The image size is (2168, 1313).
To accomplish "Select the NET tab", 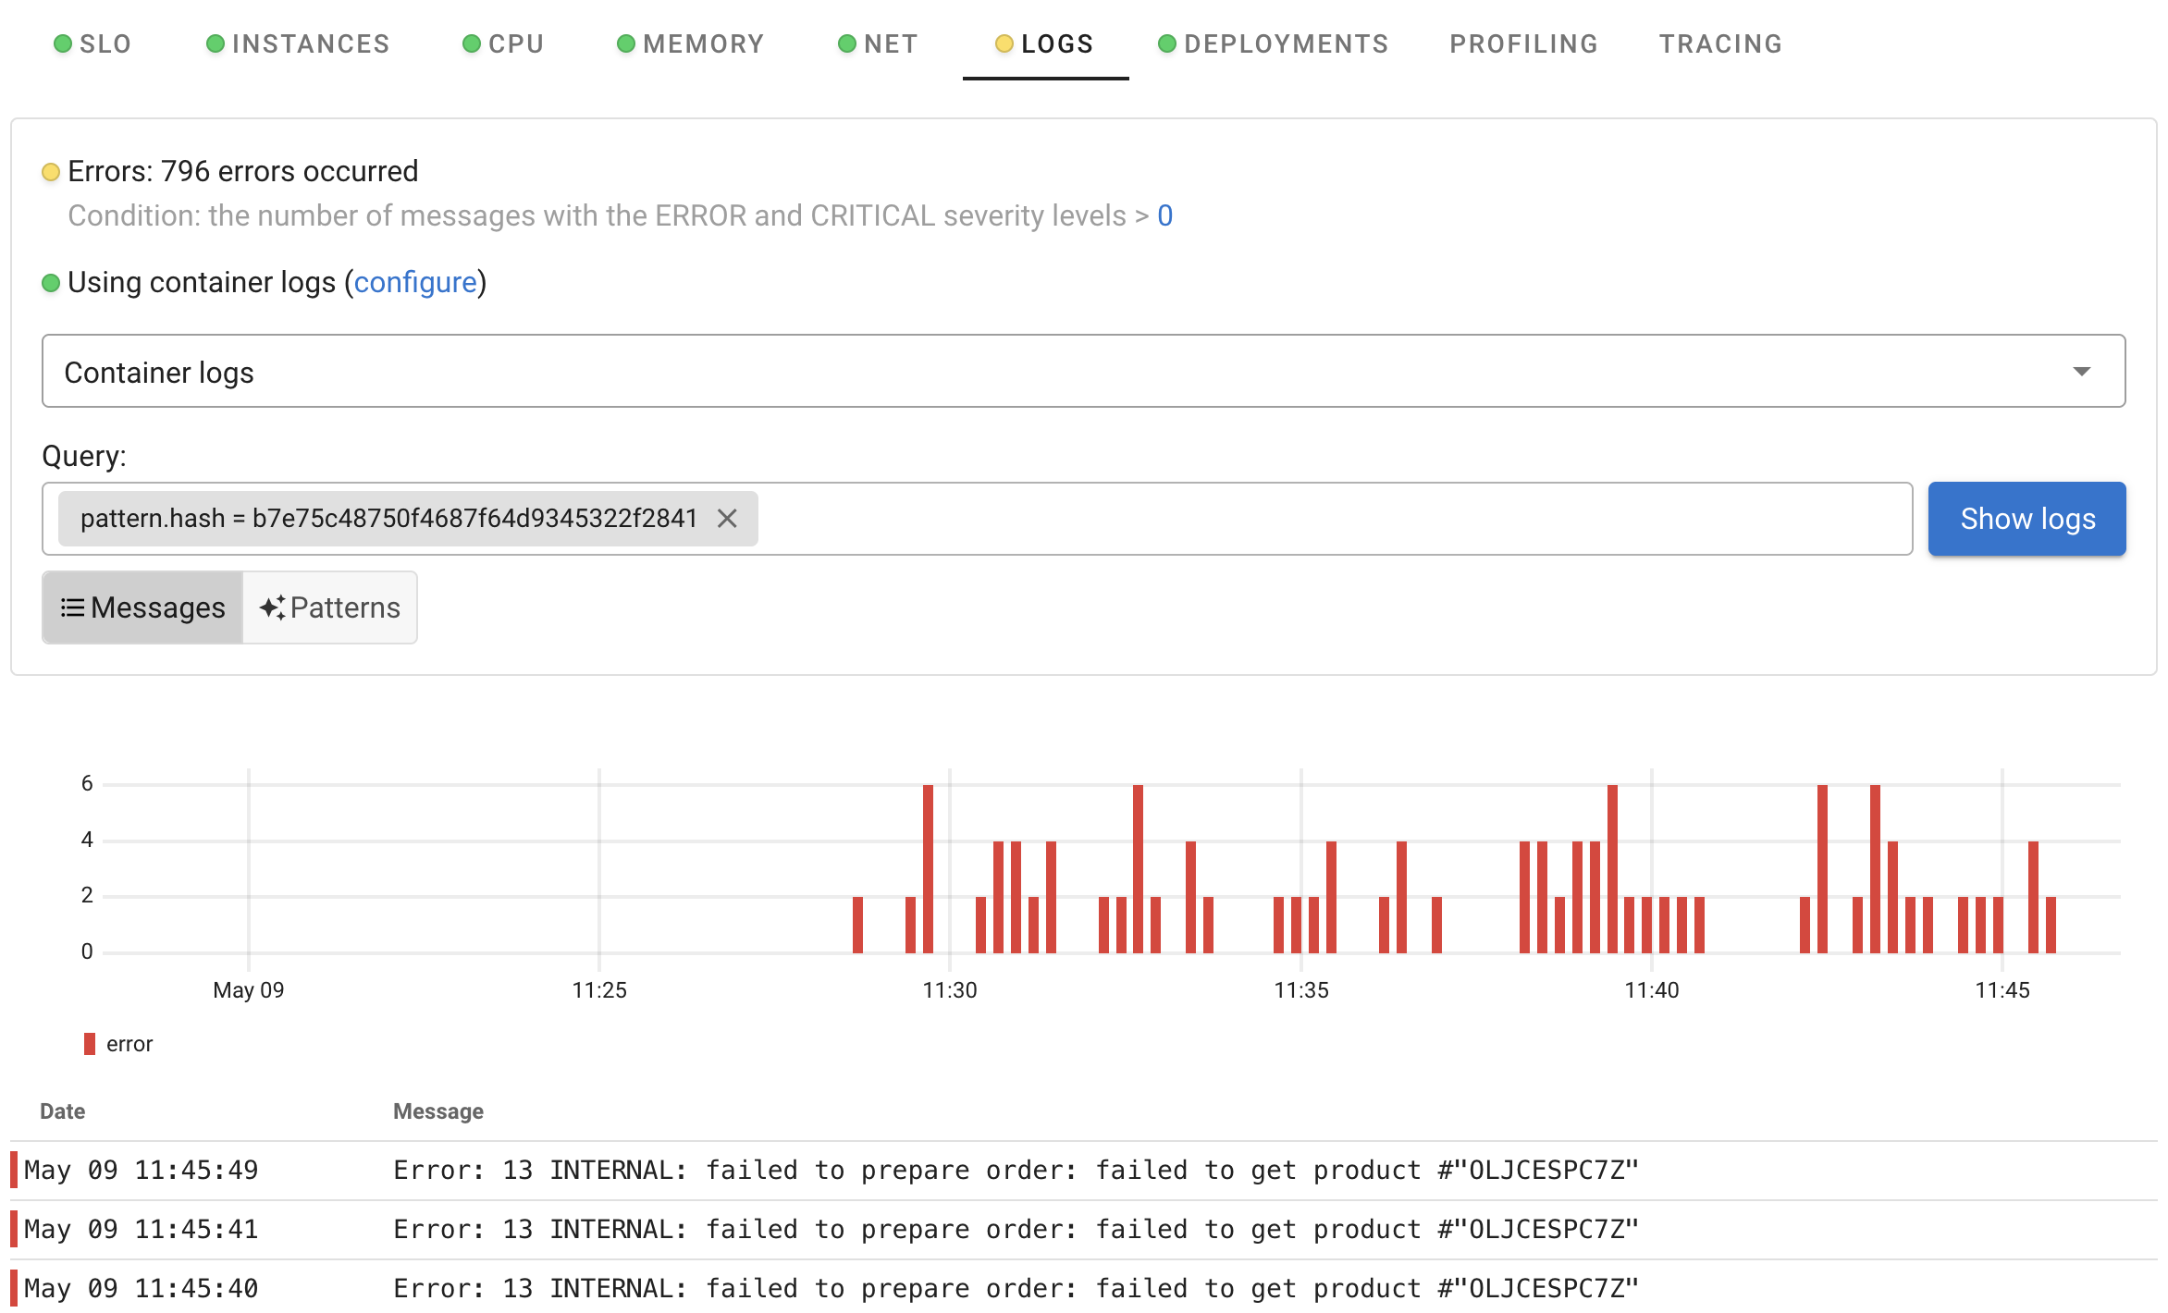I will coord(878,43).
